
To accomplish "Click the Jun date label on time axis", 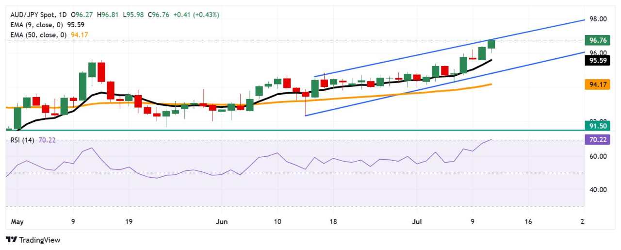I will pos(222,222).
